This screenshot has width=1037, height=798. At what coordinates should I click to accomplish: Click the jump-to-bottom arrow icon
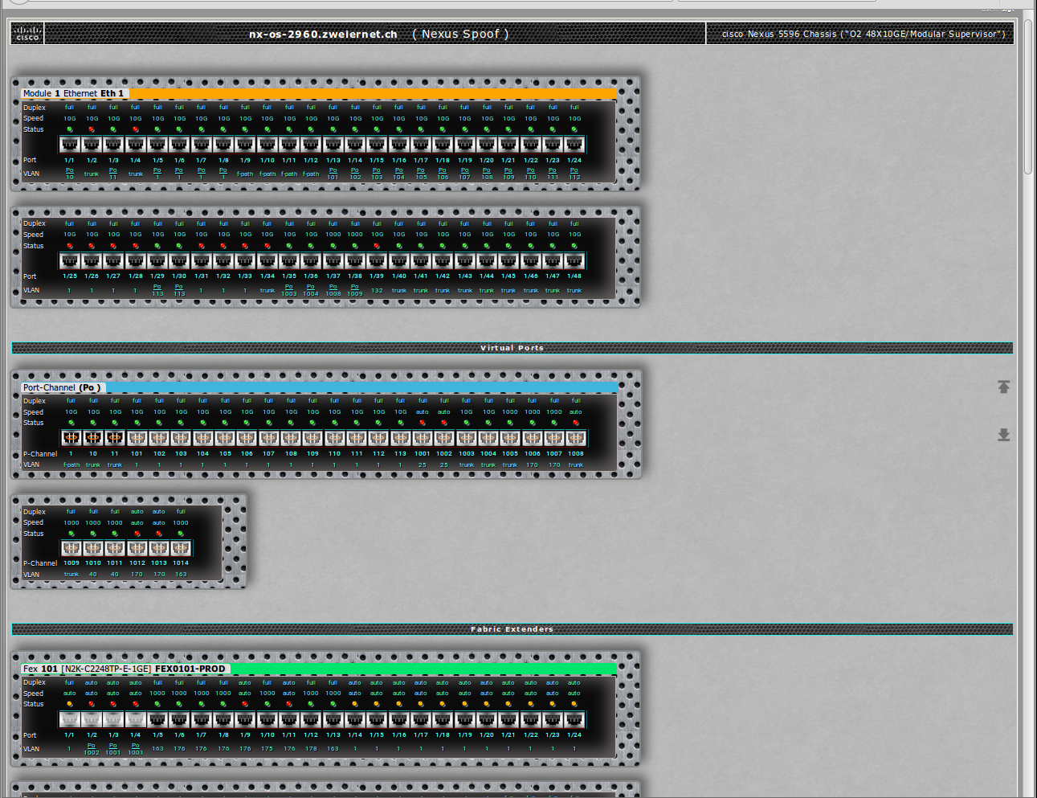coord(1003,435)
